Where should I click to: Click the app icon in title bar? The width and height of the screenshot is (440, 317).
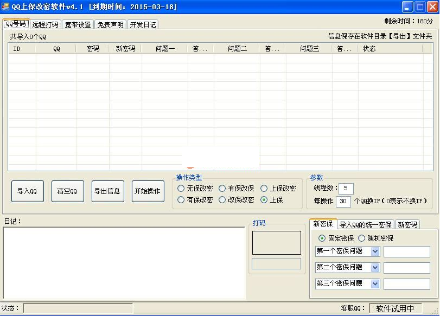(x=5, y=7)
